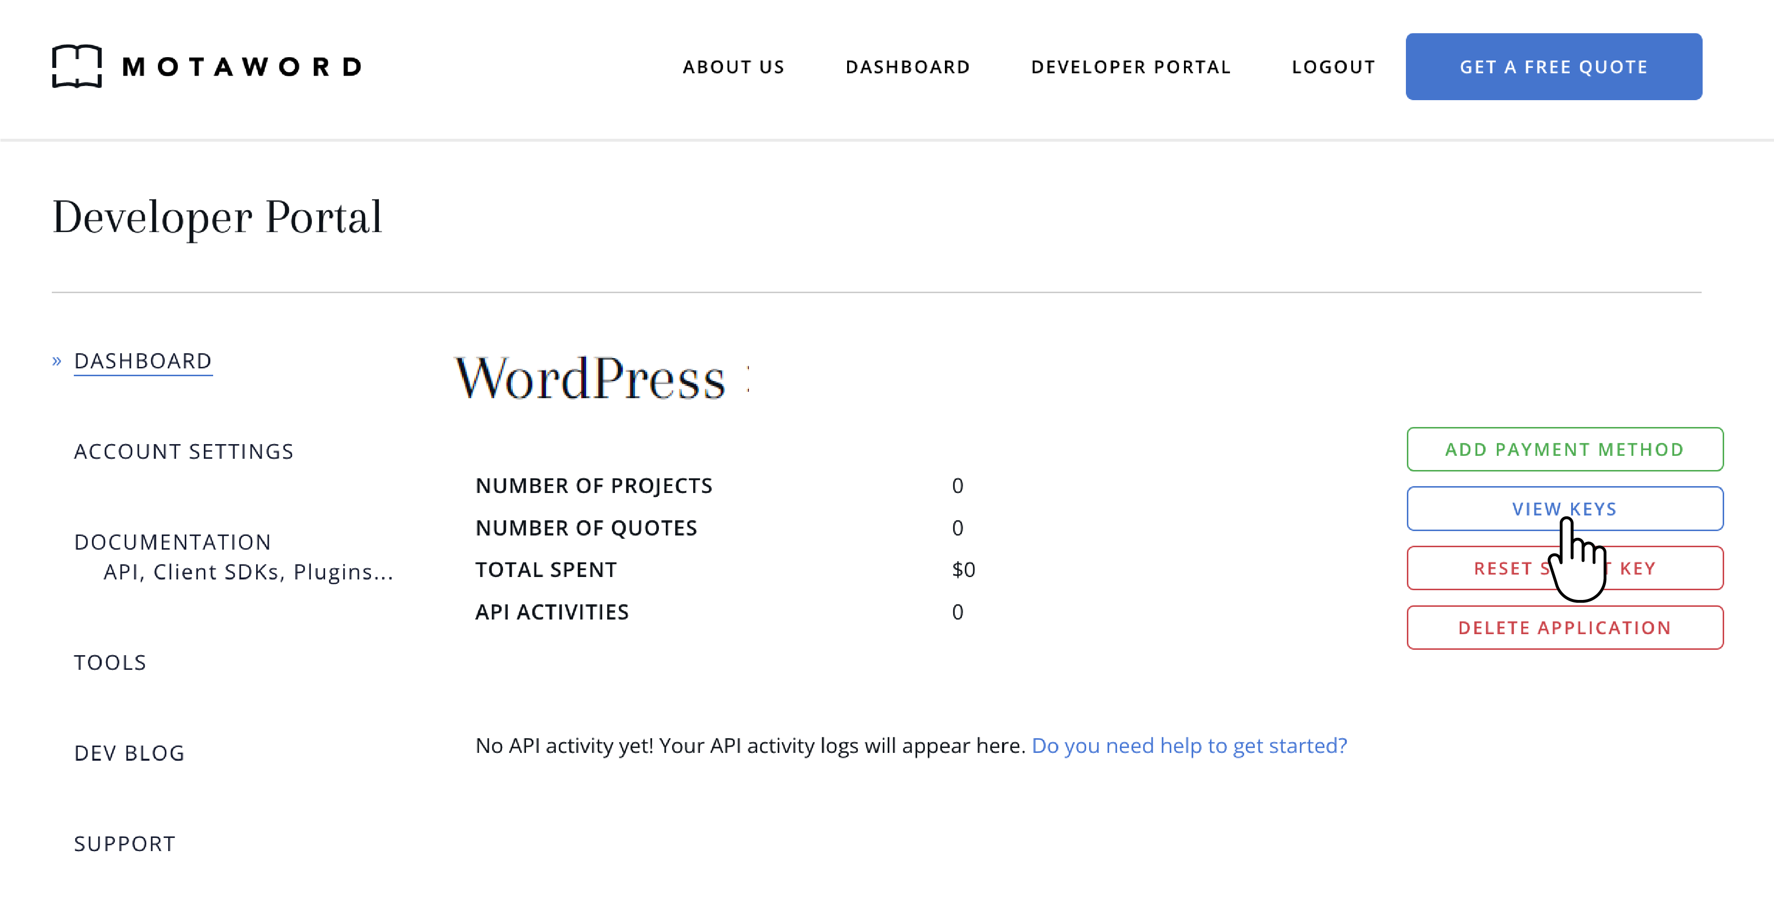This screenshot has height=919, width=1774.
Task: Select Dashboard in the left sidebar
Action: pyautogui.click(x=143, y=361)
